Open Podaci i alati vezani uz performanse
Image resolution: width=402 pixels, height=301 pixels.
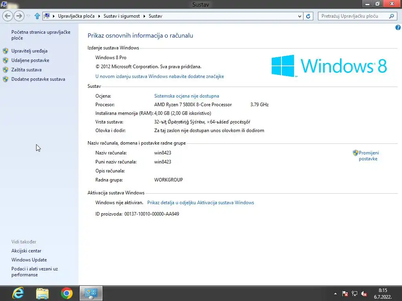click(35, 272)
